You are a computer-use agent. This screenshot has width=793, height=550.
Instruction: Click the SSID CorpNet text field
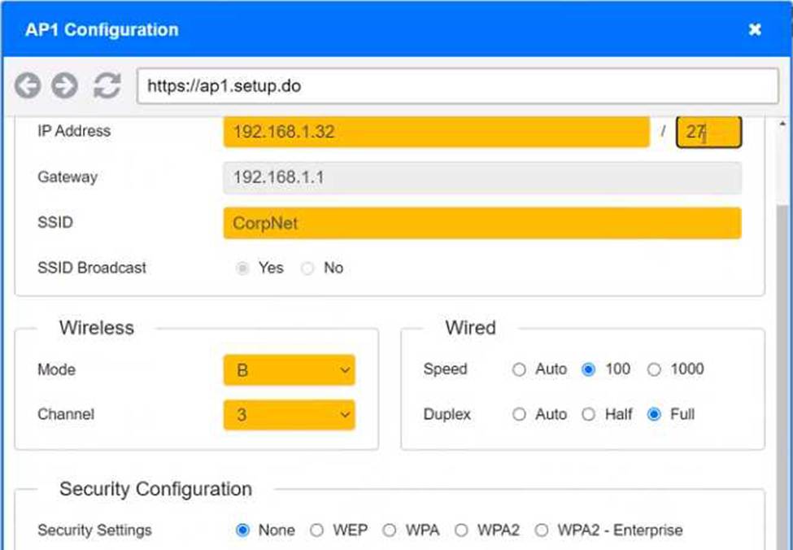pos(481,223)
